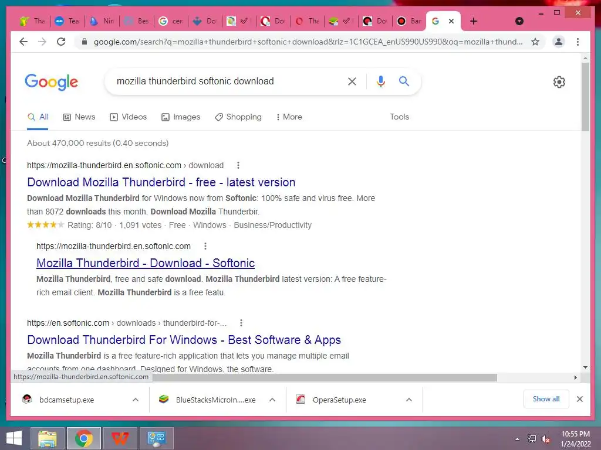Open File Explorer from taskbar
The width and height of the screenshot is (601, 450).
pos(48,438)
